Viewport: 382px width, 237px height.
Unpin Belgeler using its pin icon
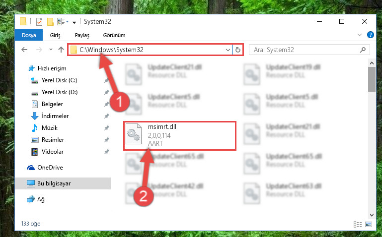coord(106,104)
